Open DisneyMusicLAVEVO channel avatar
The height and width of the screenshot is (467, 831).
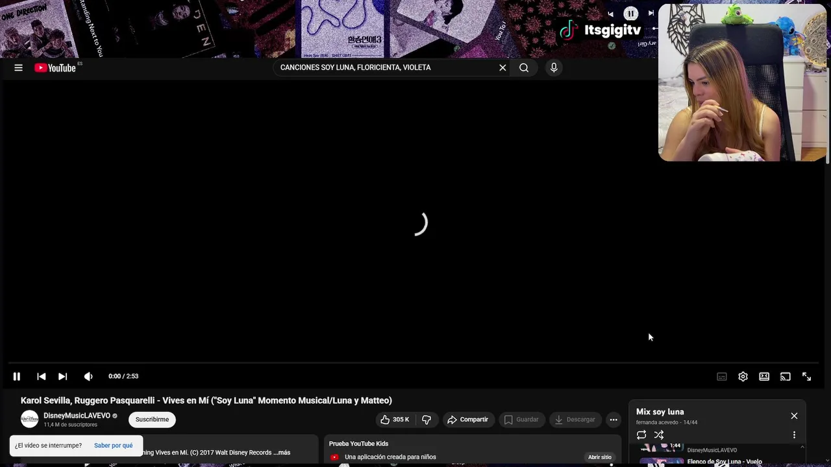[x=29, y=419]
